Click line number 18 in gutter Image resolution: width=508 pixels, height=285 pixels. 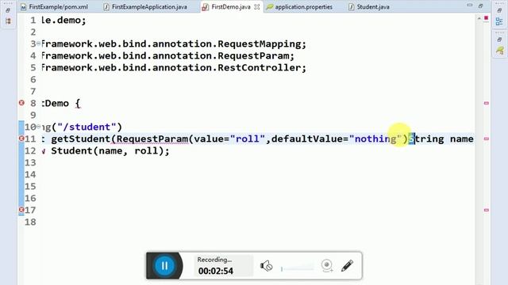(30, 222)
